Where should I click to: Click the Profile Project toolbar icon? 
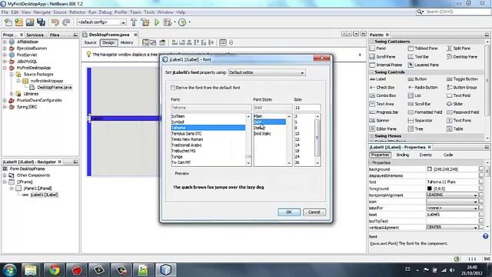(182, 22)
